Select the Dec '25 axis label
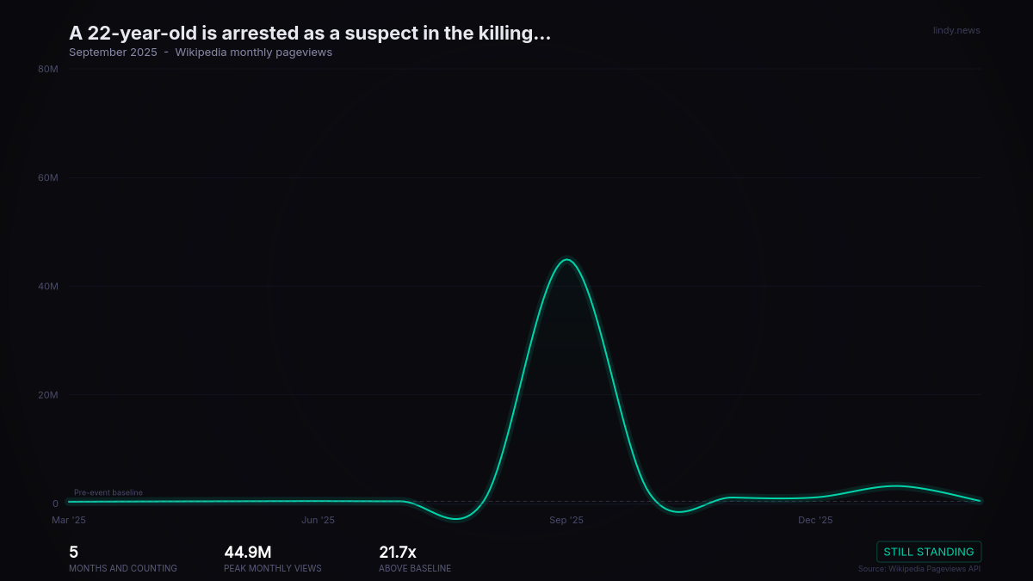 coord(814,520)
